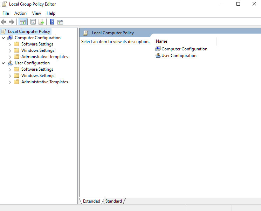Collapse the User Configuration tree node

pyautogui.click(x=4, y=63)
